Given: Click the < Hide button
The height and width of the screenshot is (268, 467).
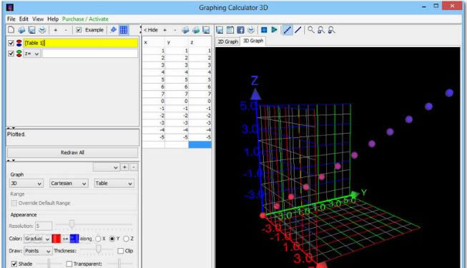Looking at the screenshot, I should click(x=151, y=30).
